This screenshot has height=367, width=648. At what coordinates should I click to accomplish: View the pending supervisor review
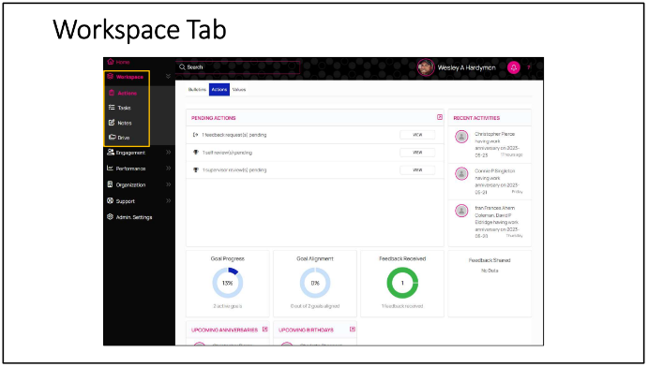coord(417,169)
